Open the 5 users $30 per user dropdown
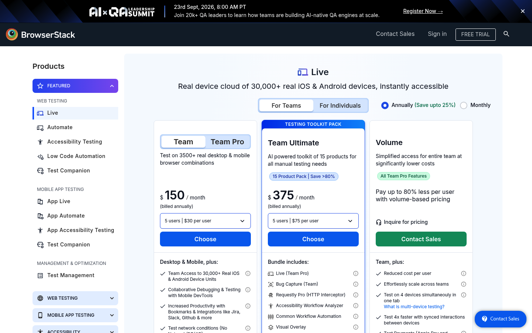The image size is (532, 333). (x=205, y=221)
